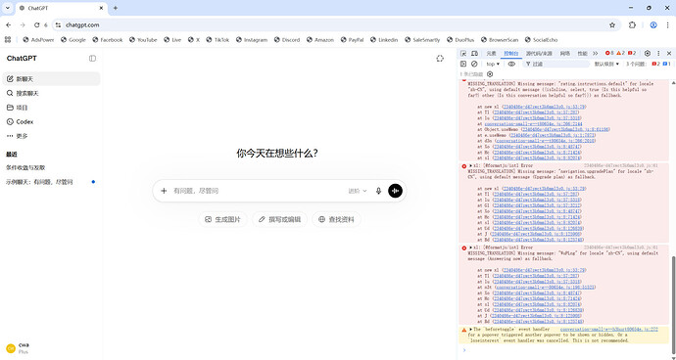Screen dimensions: 676x360
Task: Close the ChatGPT browser tab
Action: 101,8
